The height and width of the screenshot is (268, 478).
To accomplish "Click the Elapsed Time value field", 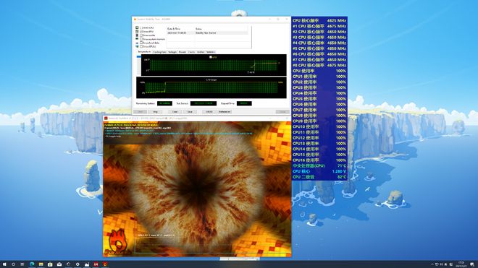I will coord(244,103).
